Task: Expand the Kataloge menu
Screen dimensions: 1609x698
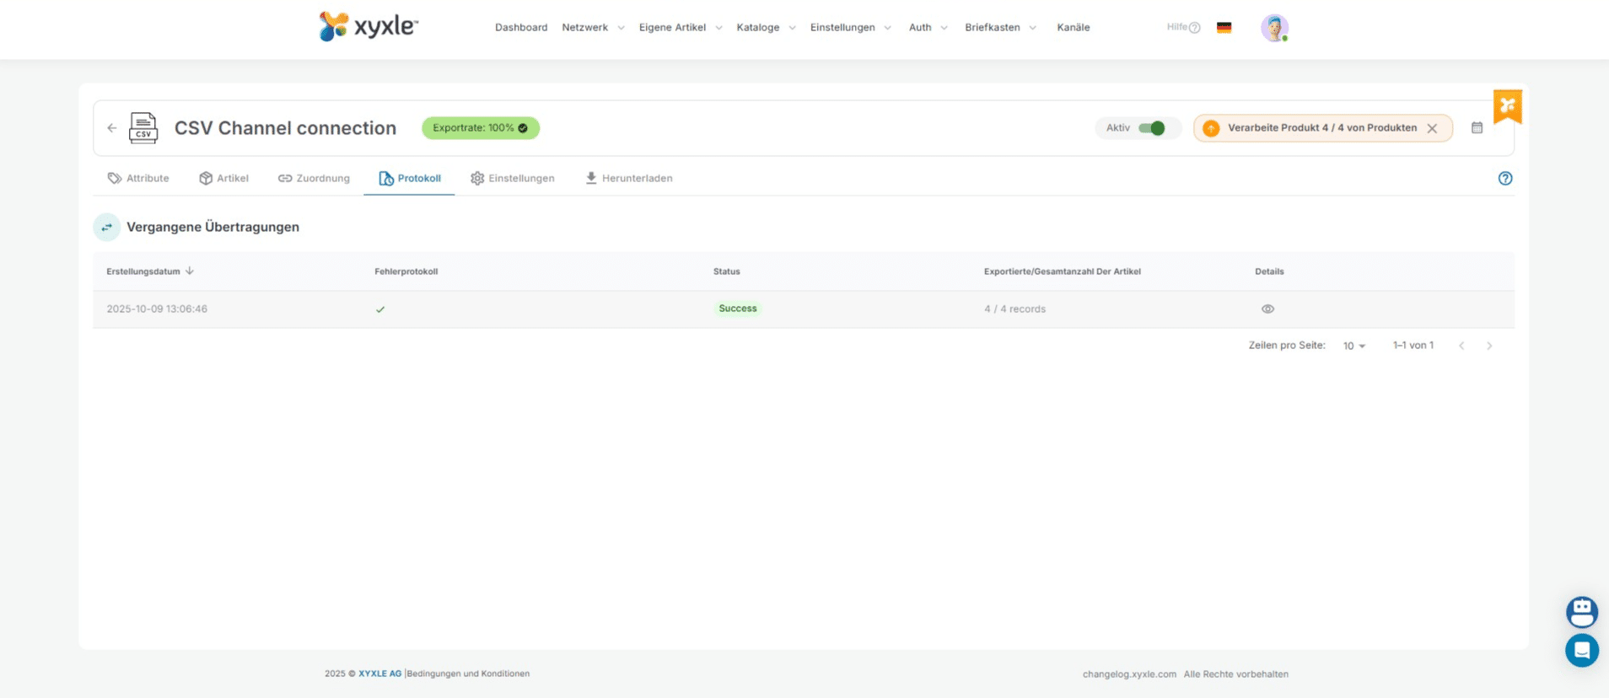Action: 765,28
